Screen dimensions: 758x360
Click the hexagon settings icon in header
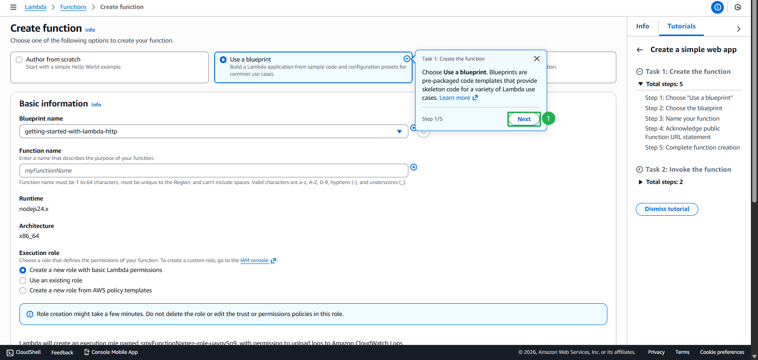click(738, 7)
